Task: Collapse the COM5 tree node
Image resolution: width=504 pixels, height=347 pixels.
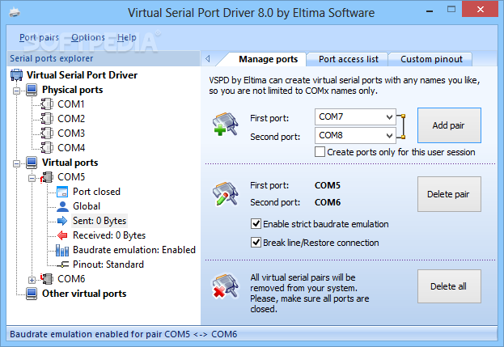Action: 32,178
